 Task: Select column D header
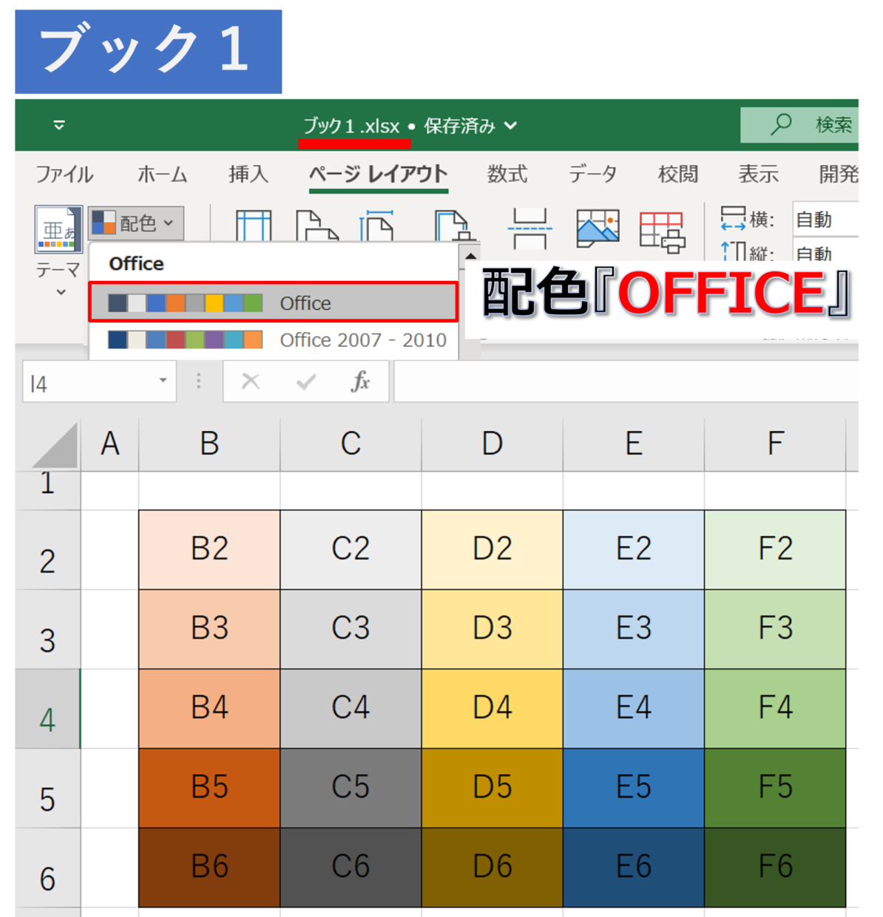tap(492, 444)
